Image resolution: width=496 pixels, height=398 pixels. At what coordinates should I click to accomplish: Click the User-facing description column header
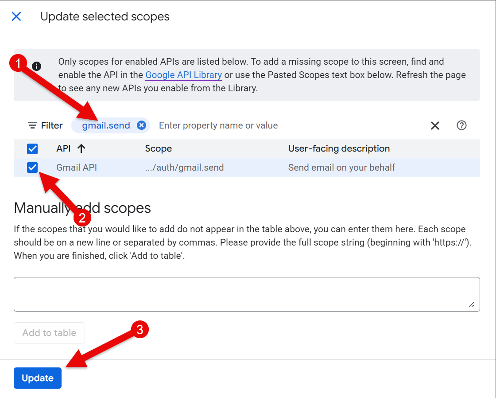click(339, 148)
